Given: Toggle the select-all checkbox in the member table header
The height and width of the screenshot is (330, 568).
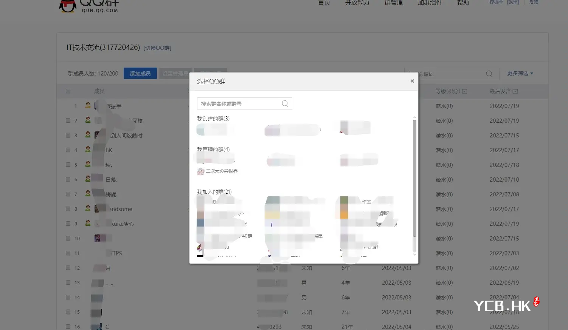Looking at the screenshot, I should tap(68, 91).
